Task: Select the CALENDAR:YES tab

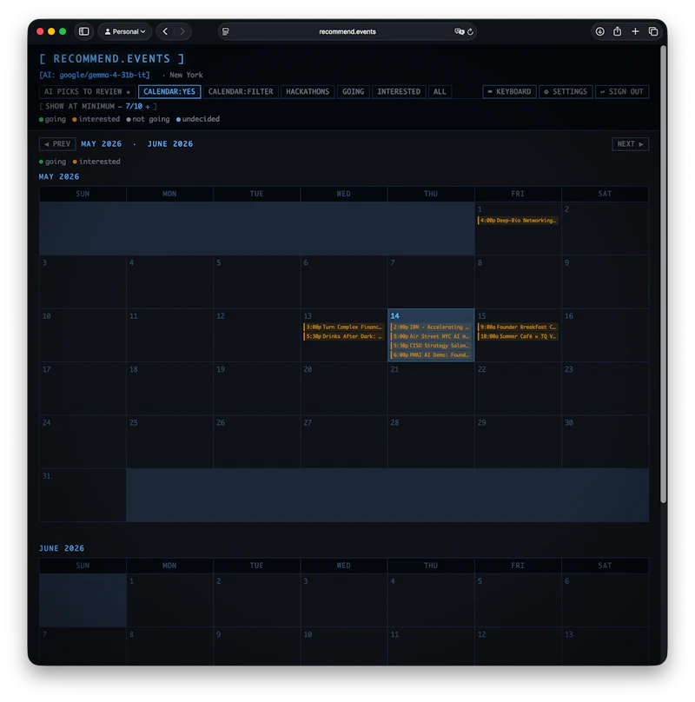Action: (x=169, y=92)
